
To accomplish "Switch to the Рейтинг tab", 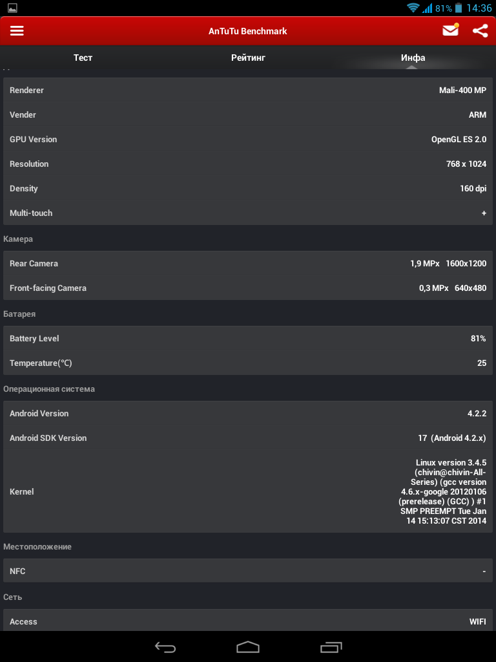I will pos(248,58).
